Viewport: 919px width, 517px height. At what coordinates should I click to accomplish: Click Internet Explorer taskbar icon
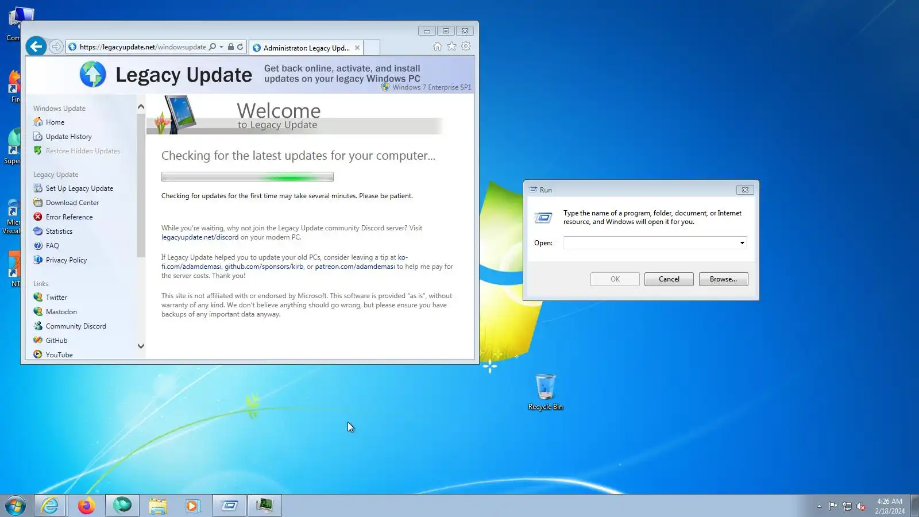tap(50, 506)
